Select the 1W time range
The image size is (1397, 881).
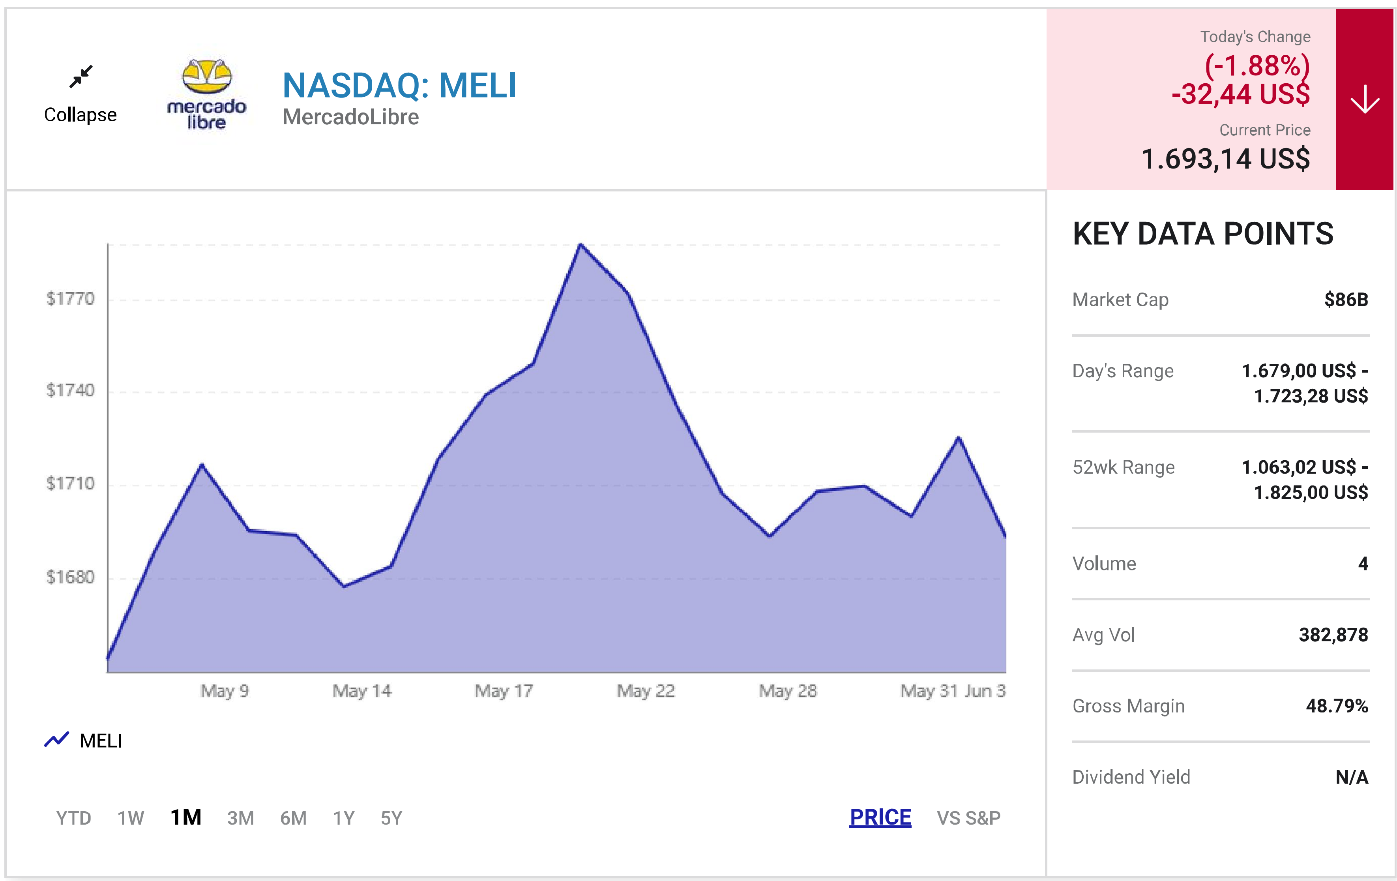coord(131,818)
